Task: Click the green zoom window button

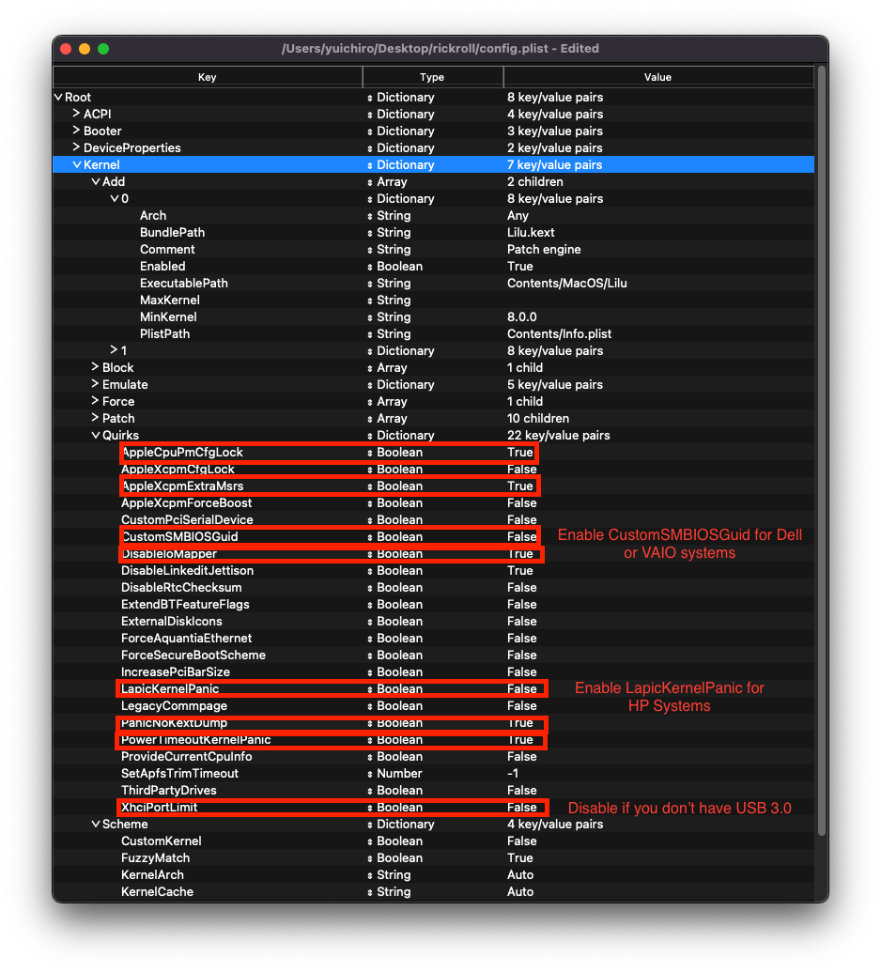Action: pyautogui.click(x=103, y=49)
